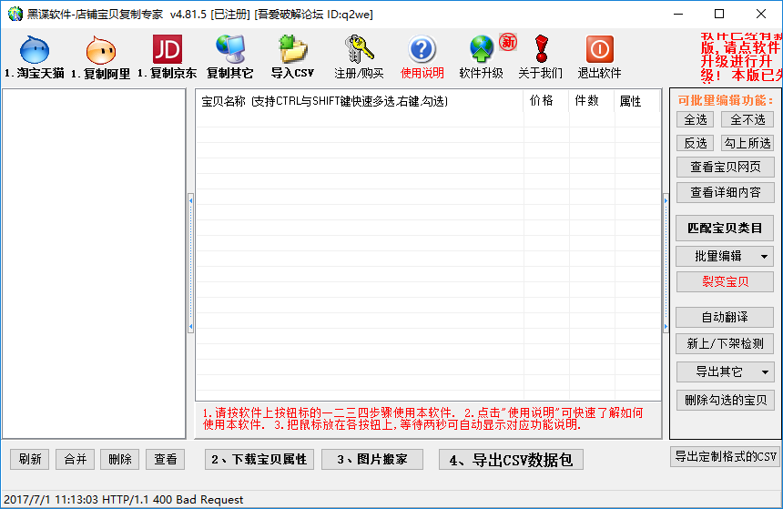This screenshot has height=509, width=783.
Task: Click the 复制阿里 toolbar icon
Action: tap(100, 51)
